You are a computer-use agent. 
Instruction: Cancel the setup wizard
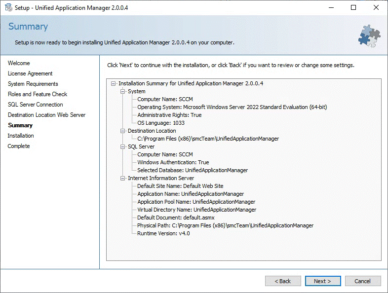(362, 281)
